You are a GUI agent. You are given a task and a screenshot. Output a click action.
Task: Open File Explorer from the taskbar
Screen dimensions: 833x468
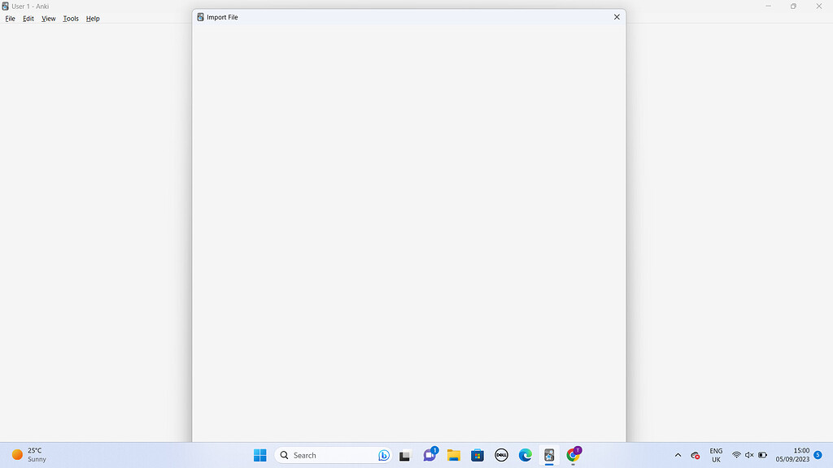point(453,455)
